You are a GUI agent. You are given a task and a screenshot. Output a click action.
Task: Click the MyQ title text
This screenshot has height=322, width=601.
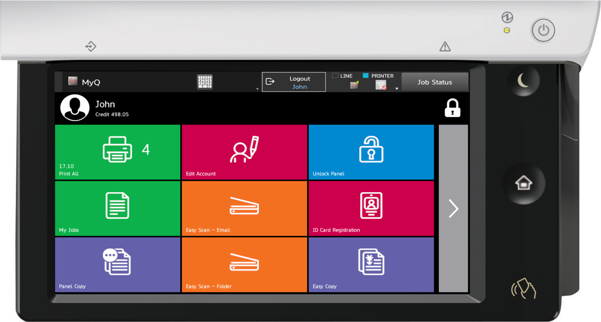pyautogui.click(x=91, y=82)
